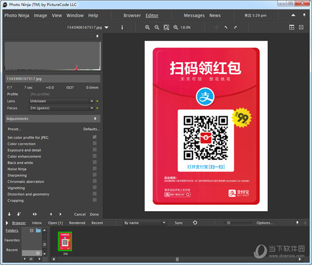This screenshot has height=265, width=312.
Task: Select the red QR code thumbnail
Action: tap(65, 241)
